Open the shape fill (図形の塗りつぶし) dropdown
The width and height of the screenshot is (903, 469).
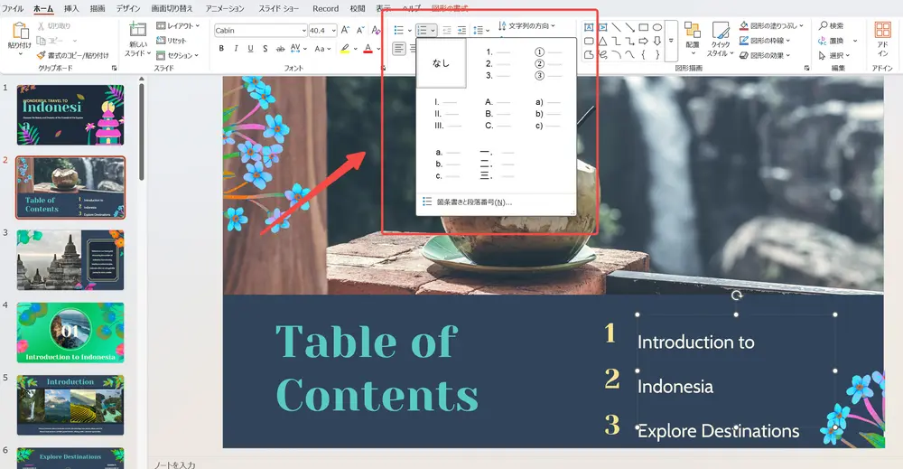(801, 26)
